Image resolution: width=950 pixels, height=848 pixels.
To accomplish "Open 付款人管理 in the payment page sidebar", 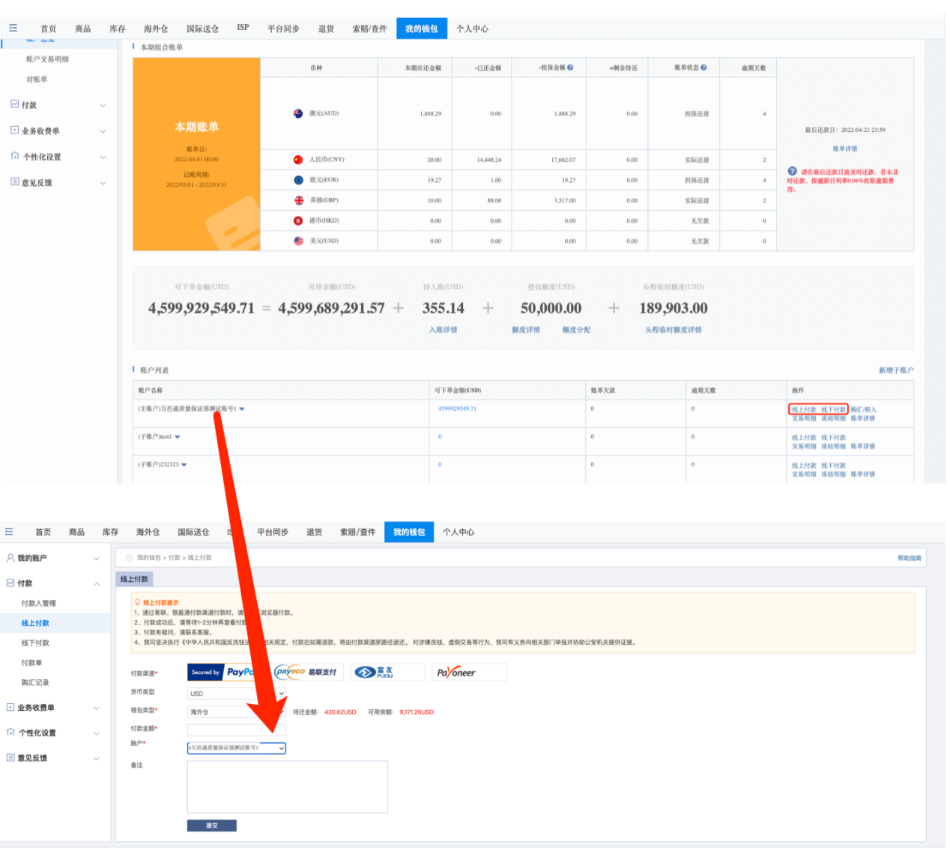I will (39, 603).
